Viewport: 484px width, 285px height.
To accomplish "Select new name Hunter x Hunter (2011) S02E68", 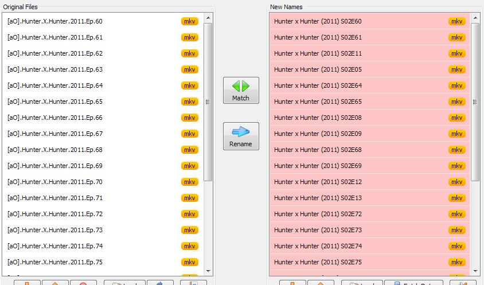I will 370,150.
